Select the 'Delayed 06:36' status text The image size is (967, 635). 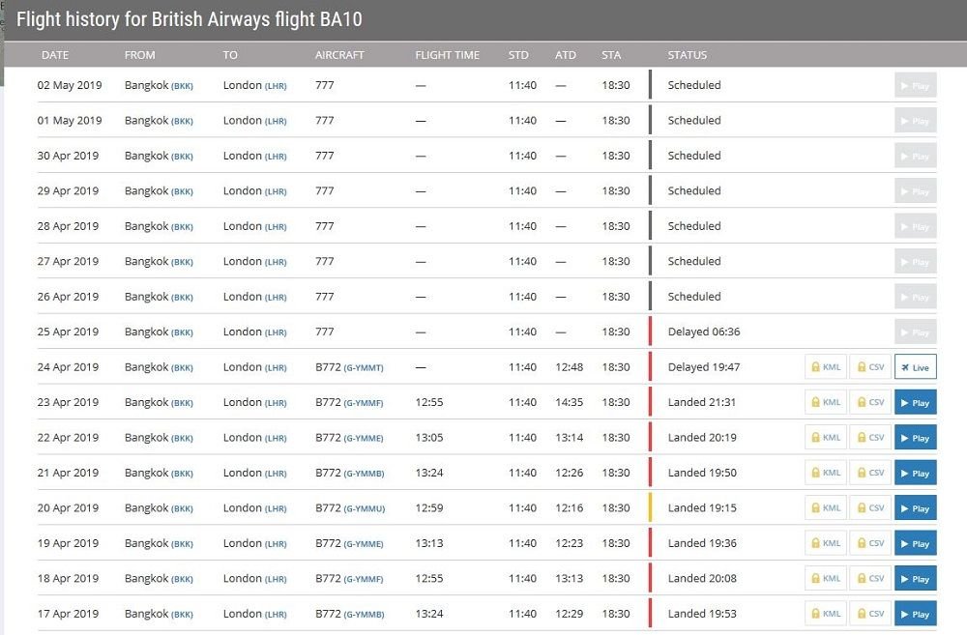pos(704,332)
